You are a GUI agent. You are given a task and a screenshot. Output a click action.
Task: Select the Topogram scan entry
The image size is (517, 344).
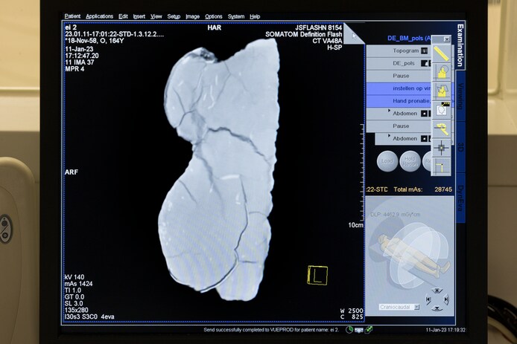(x=399, y=51)
